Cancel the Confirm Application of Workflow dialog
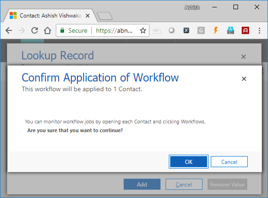Image resolution: width=268 pixels, height=198 pixels. click(229, 162)
